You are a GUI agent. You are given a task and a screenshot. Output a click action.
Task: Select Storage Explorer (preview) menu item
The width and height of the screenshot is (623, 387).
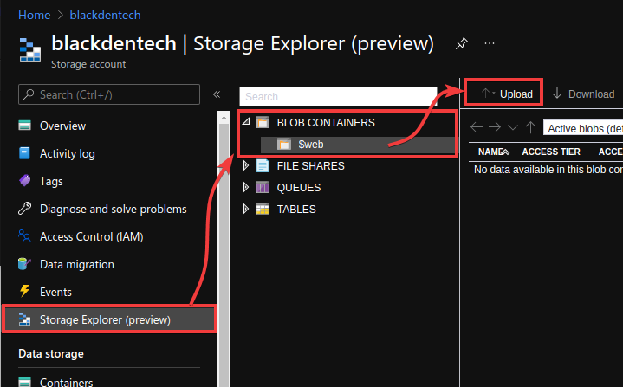(x=110, y=319)
